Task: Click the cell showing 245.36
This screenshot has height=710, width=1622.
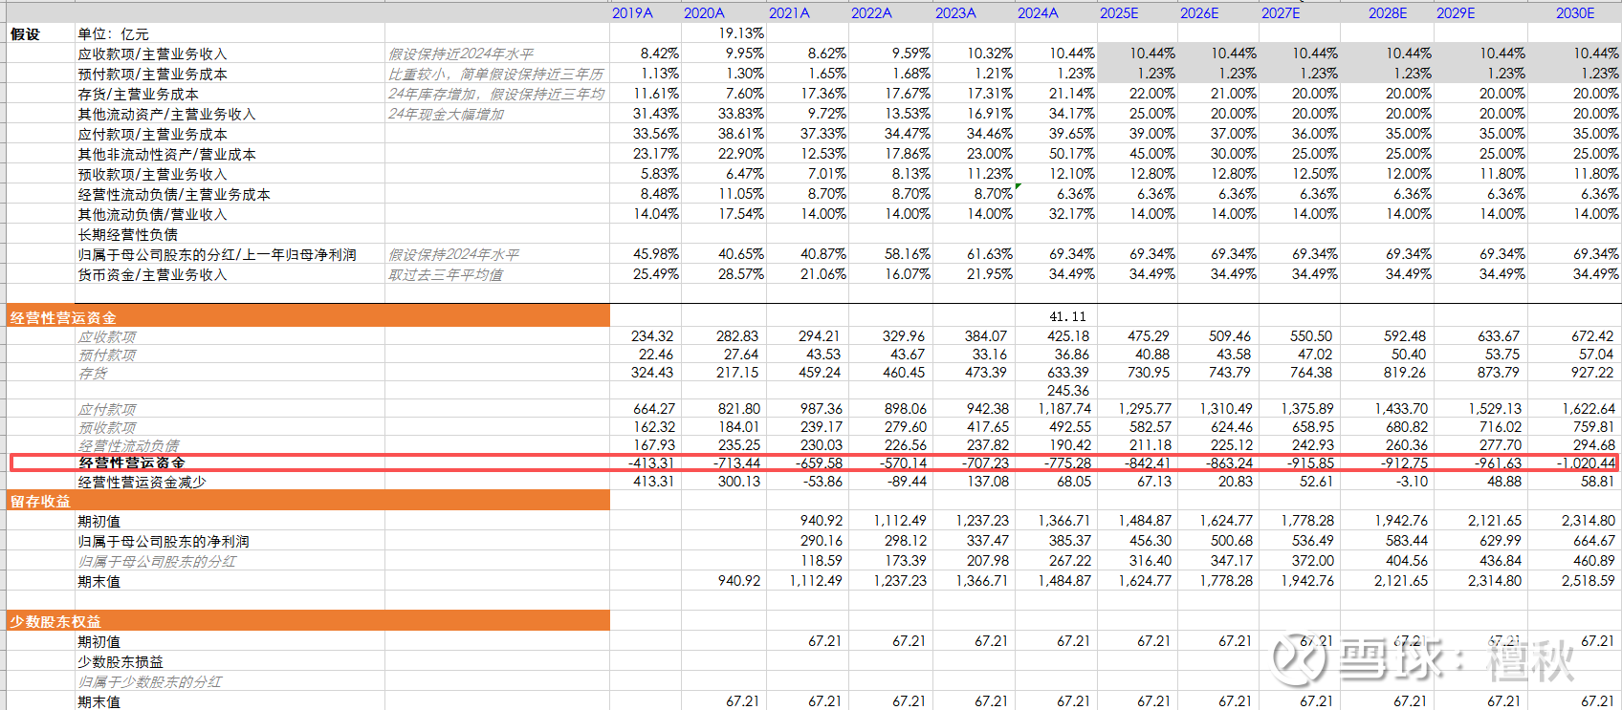Action: (1068, 391)
